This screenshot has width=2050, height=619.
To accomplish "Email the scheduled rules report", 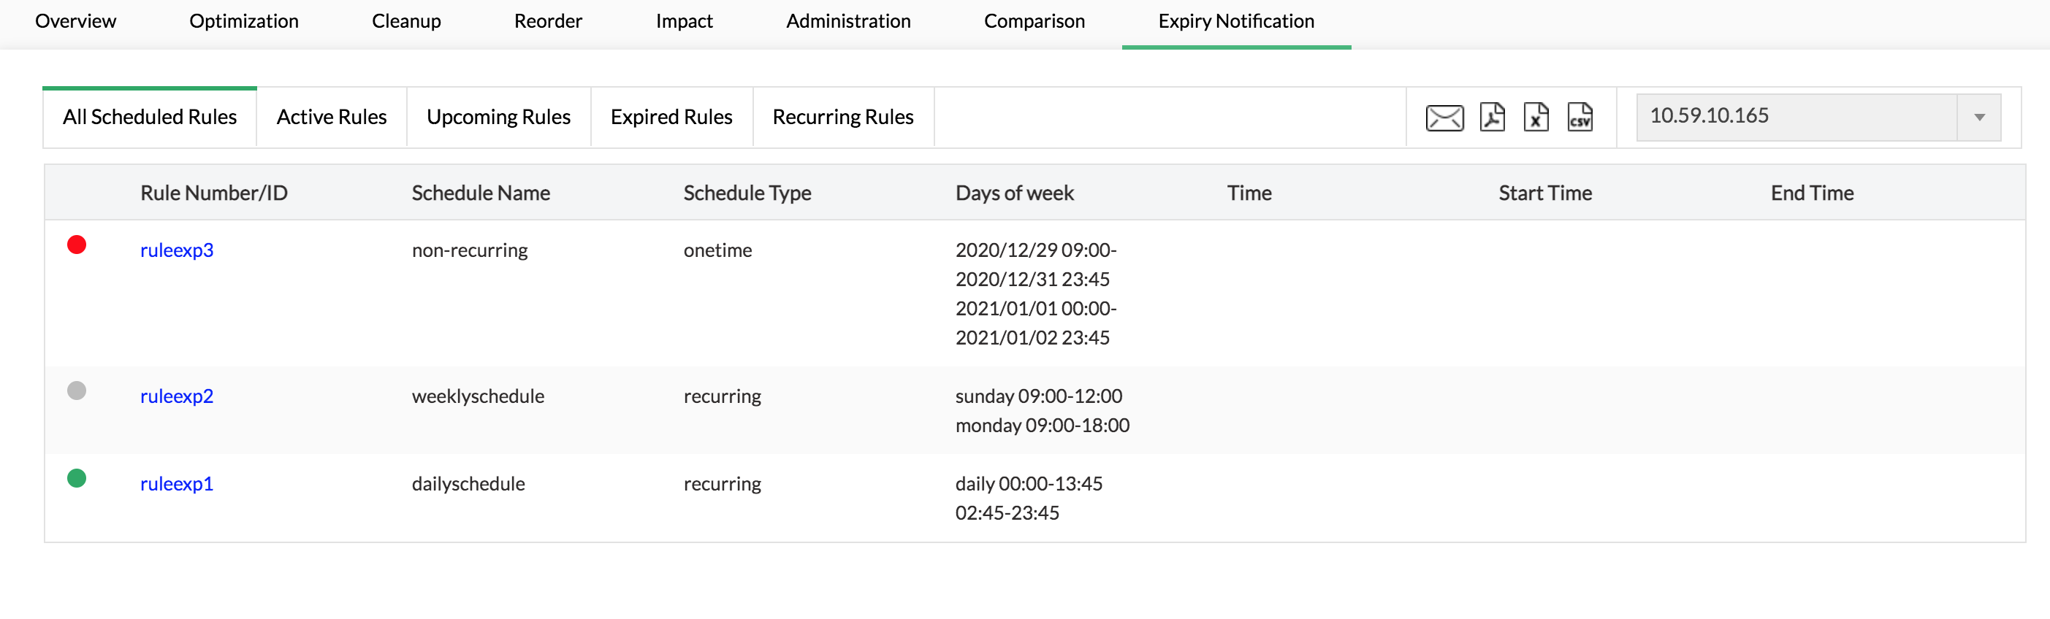I will point(1444,118).
